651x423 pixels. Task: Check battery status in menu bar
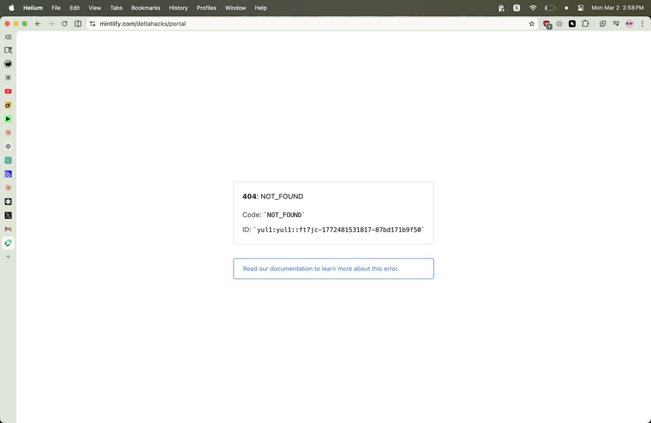pos(550,8)
